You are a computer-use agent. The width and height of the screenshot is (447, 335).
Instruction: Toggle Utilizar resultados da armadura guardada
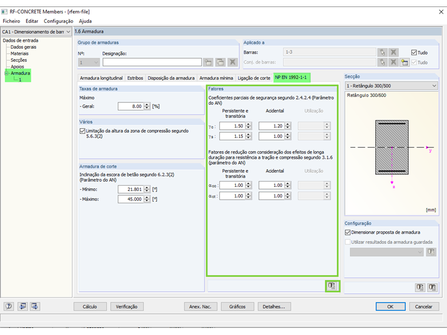[x=348, y=242]
